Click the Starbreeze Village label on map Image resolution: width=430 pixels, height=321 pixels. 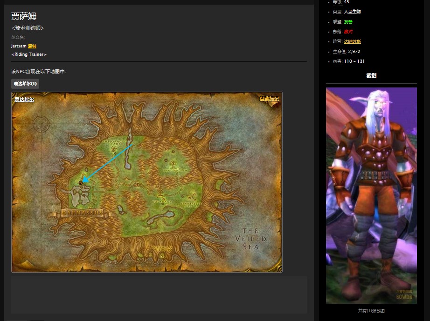[x=193, y=204]
